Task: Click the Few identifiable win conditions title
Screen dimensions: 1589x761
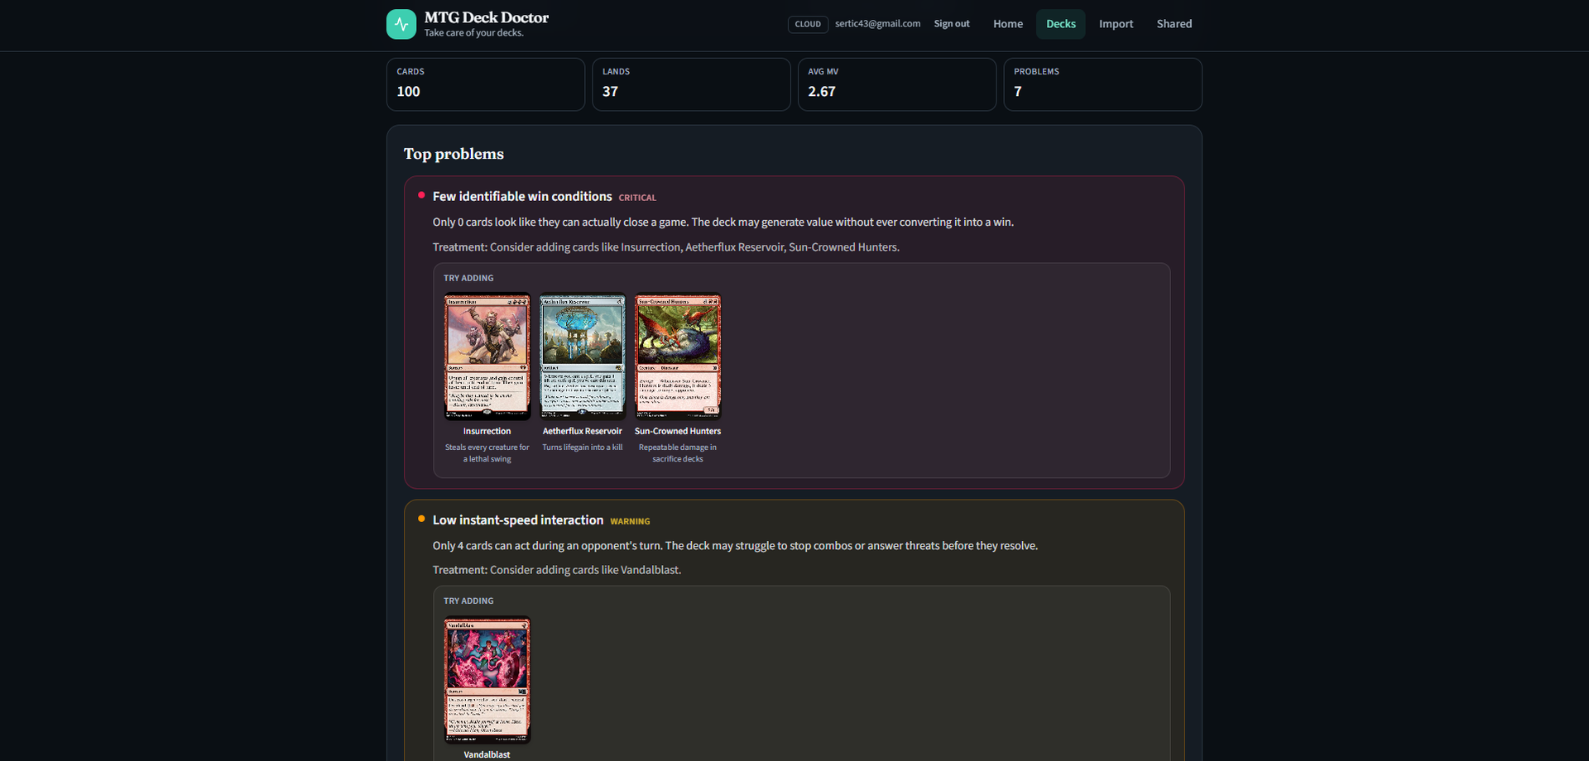Action: (522, 197)
